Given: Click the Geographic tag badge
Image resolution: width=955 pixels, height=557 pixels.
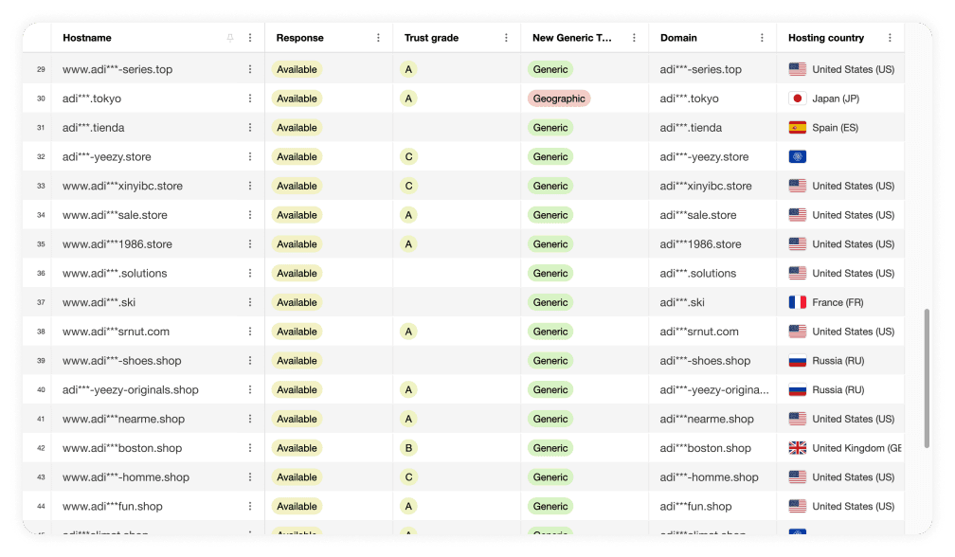Looking at the screenshot, I should 559,99.
